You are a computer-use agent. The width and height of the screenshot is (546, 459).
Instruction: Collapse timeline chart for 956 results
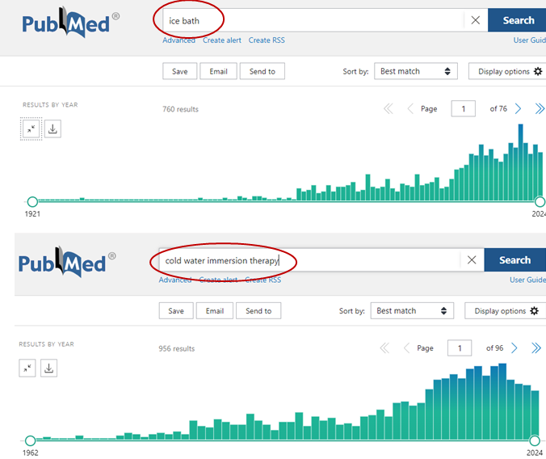(27, 368)
